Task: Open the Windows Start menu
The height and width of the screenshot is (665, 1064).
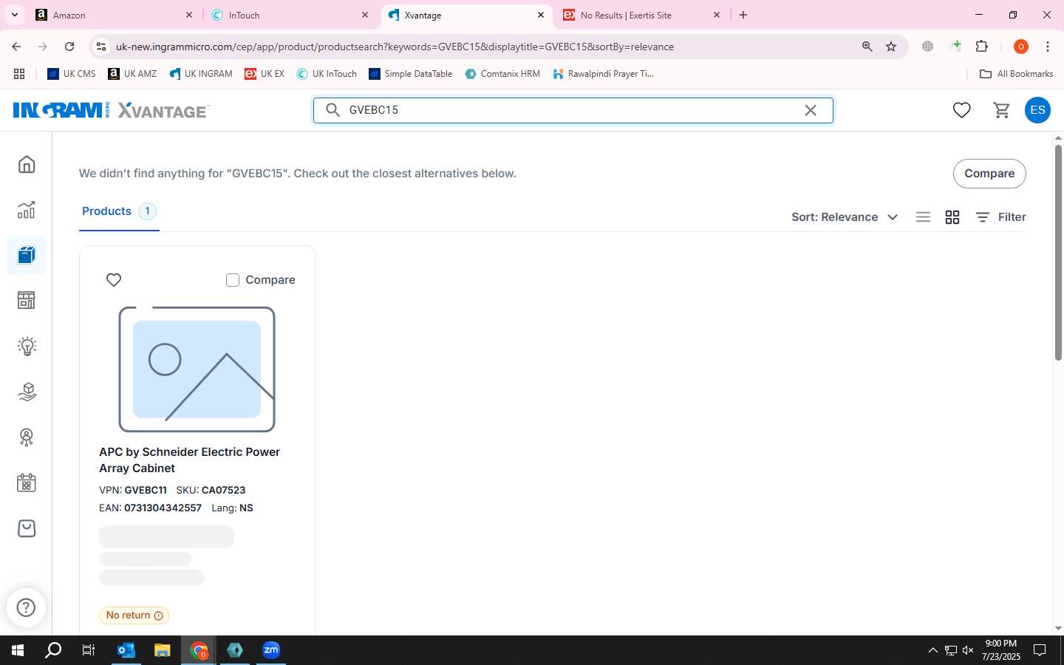Action: (18, 650)
